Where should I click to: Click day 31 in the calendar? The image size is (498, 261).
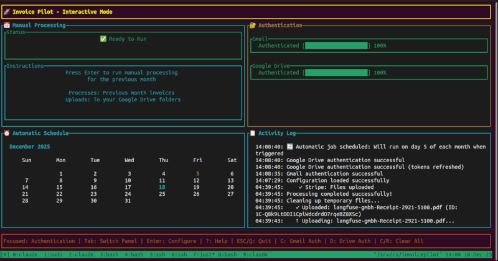pyautogui.click(x=128, y=201)
